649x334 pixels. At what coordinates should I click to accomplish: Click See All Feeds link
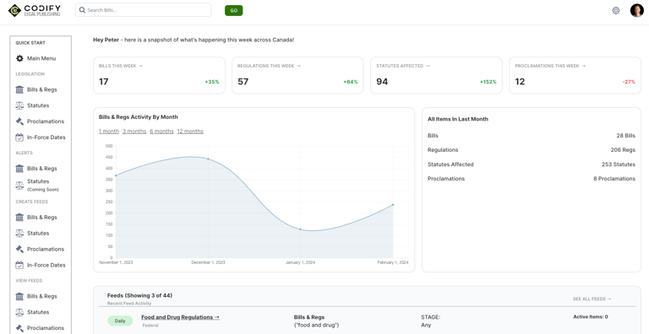[592, 299]
